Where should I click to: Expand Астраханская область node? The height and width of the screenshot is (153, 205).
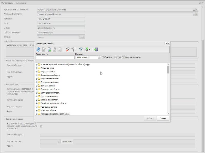[x=37, y=79]
